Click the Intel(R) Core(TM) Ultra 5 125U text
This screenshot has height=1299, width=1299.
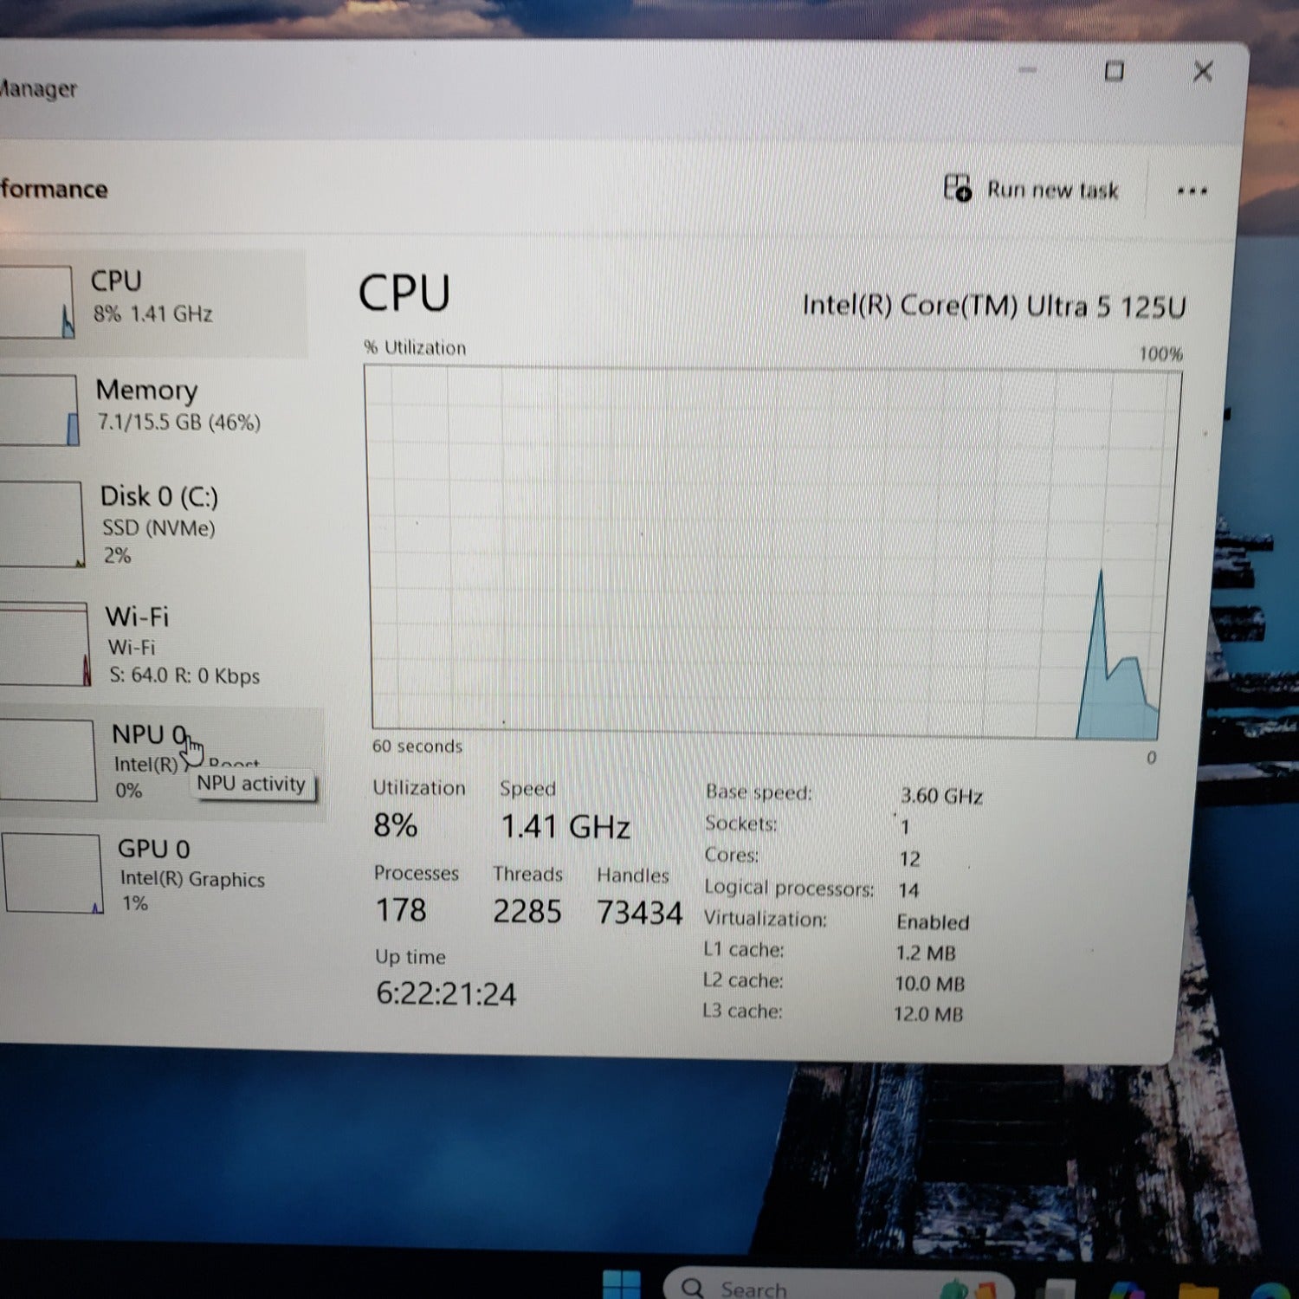tap(994, 306)
